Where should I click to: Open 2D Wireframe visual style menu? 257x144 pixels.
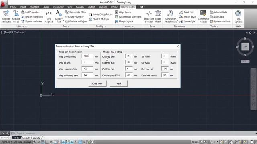[x=18, y=32]
